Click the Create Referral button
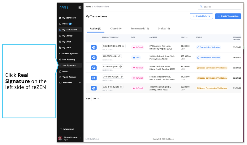 point(201,16)
